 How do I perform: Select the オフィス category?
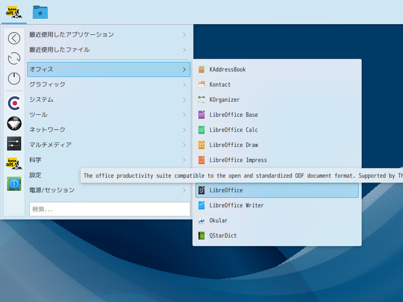(109, 69)
